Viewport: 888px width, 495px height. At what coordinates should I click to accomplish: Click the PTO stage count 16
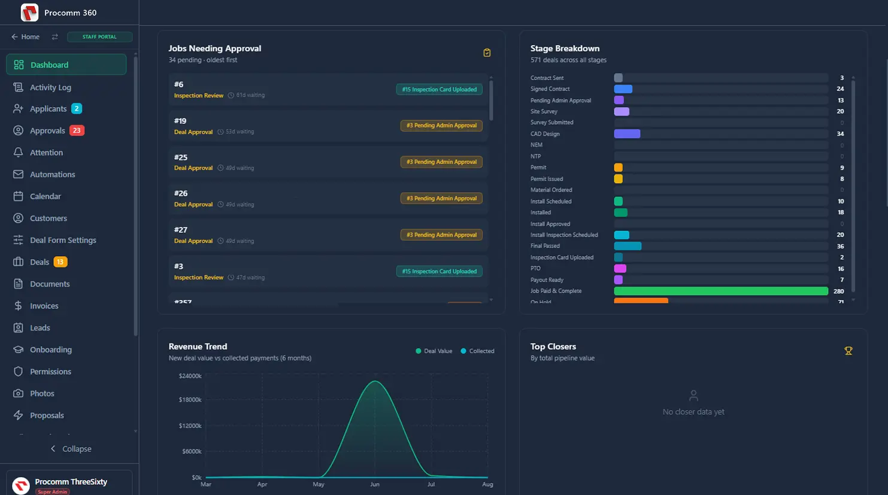(841, 269)
